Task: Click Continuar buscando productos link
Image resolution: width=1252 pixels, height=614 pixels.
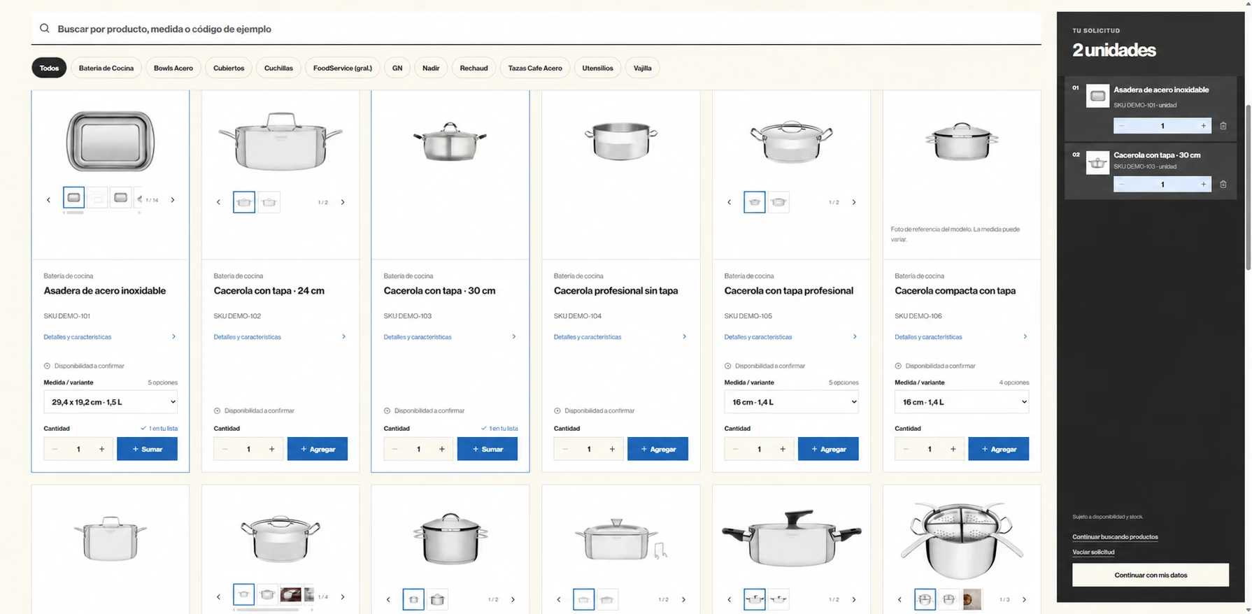Action: click(x=1115, y=537)
